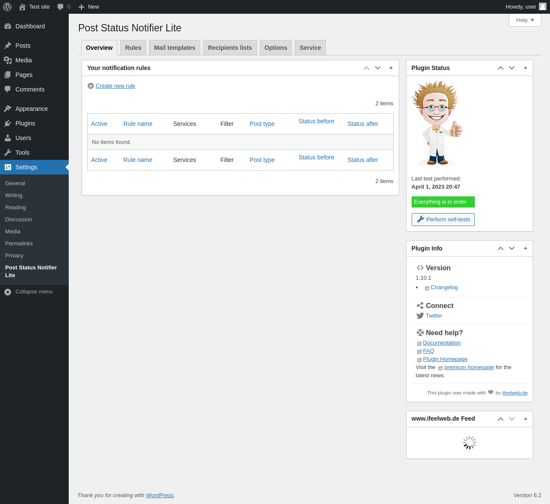Click the user avatar in the admin bar
Screen dimensions: 550x504
pos(543,6)
